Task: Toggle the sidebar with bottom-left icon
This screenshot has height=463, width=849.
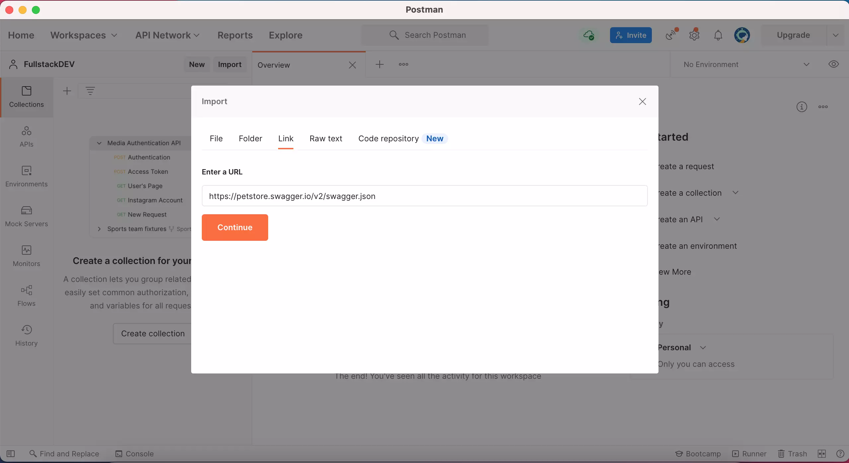Action: (x=11, y=454)
